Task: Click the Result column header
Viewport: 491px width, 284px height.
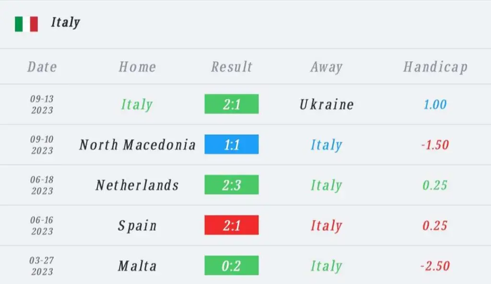Action: tap(232, 67)
